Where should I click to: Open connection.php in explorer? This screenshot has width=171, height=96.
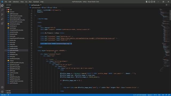coord(14,32)
